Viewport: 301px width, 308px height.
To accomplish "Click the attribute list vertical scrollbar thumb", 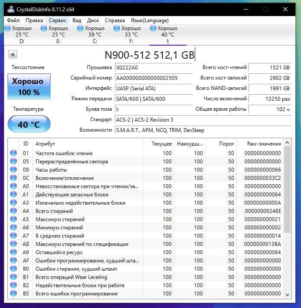I will click(x=287, y=189).
